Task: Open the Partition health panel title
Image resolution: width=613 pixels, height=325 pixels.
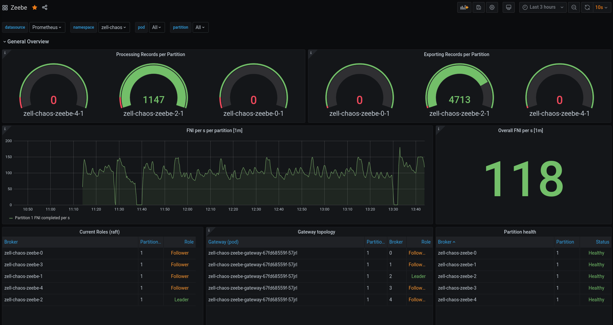Action: (x=520, y=232)
